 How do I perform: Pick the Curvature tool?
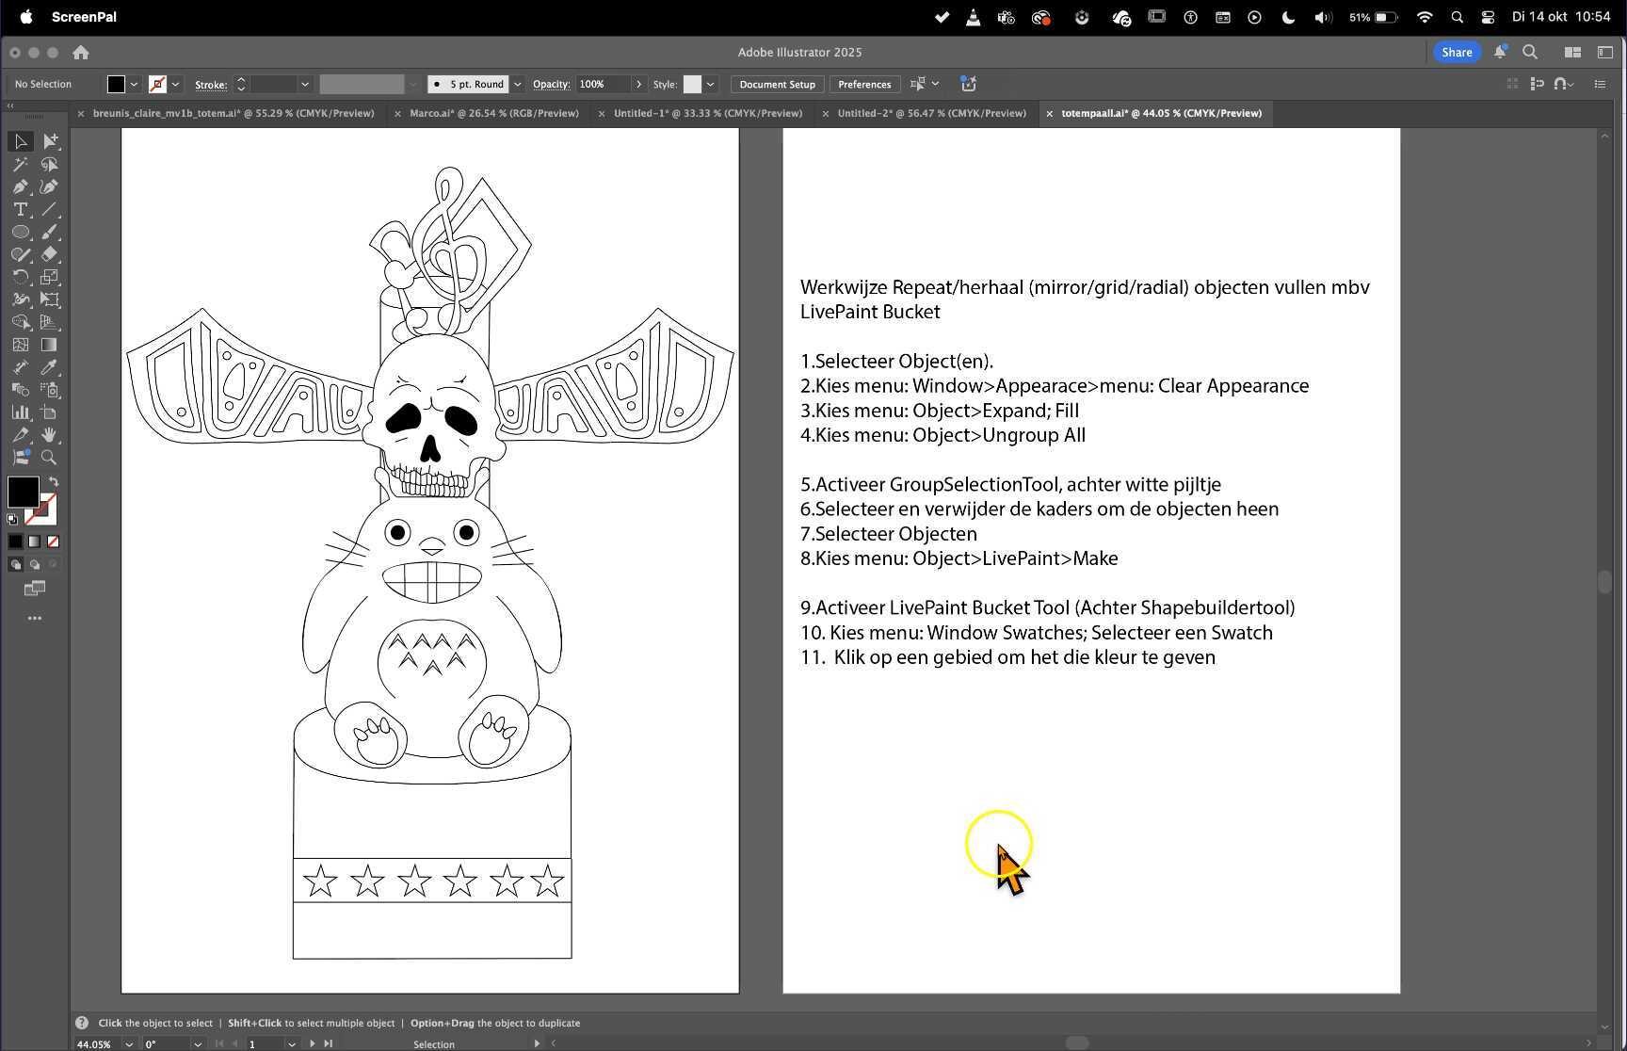(x=49, y=186)
